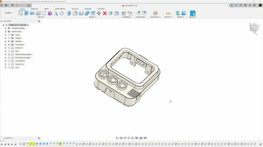Viewport: 263px width, 147px height.
Task: Switch to the SURFACE tab
Action: (x=34, y=9)
